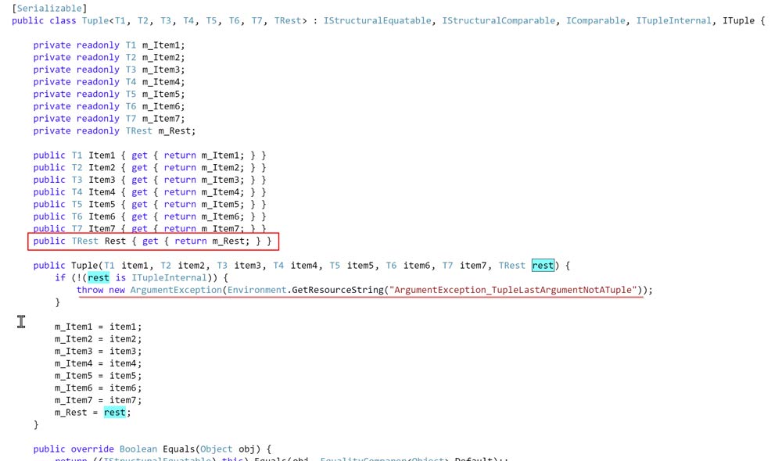
Task: Click m_Rest returned in the Rest getter
Action: click(228, 241)
